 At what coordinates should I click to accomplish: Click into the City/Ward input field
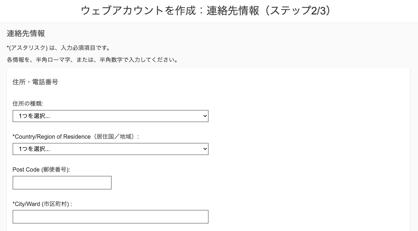point(110,217)
